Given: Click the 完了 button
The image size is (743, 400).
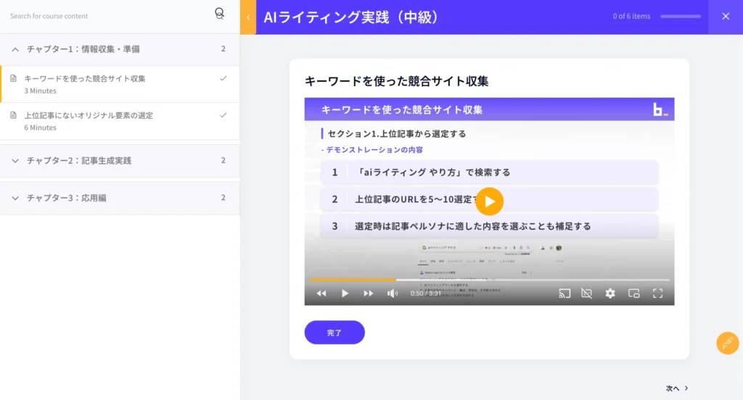Looking at the screenshot, I should [x=334, y=333].
